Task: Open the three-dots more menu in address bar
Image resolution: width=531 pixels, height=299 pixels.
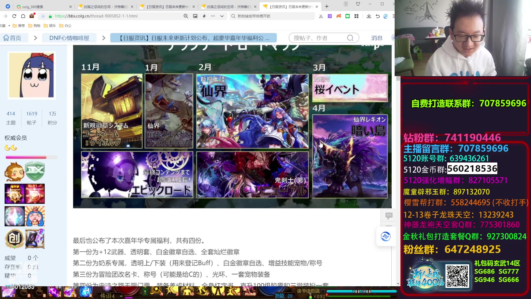Action: [x=213, y=16]
